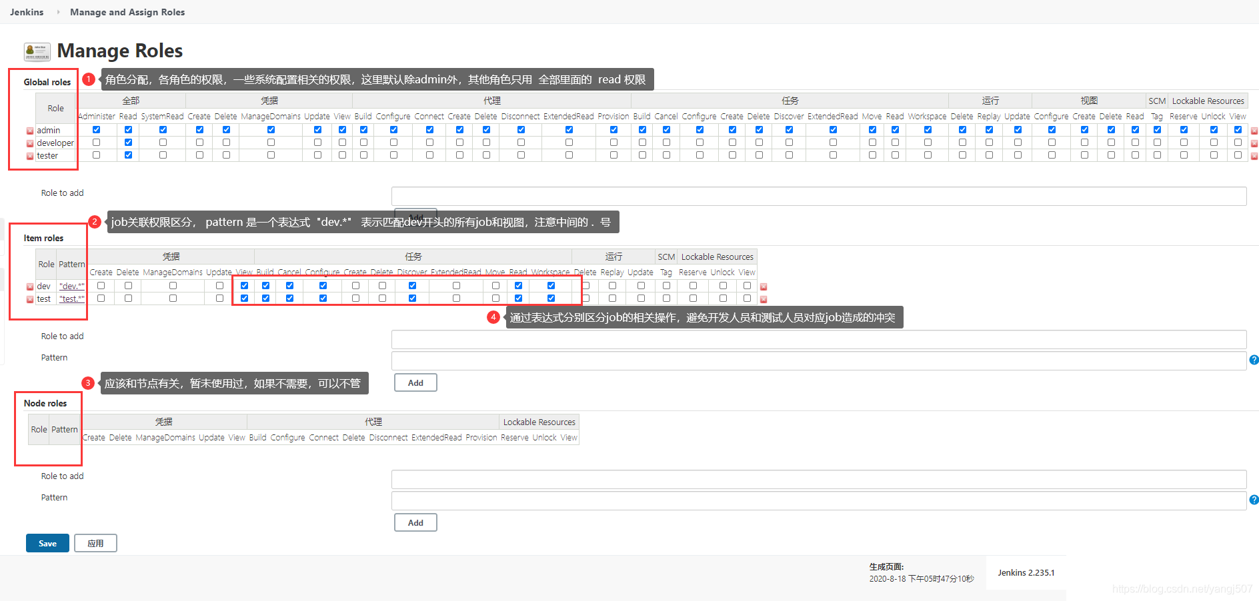Click Manage and Assign Roles breadcrumb item

pyautogui.click(x=127, y=11)
